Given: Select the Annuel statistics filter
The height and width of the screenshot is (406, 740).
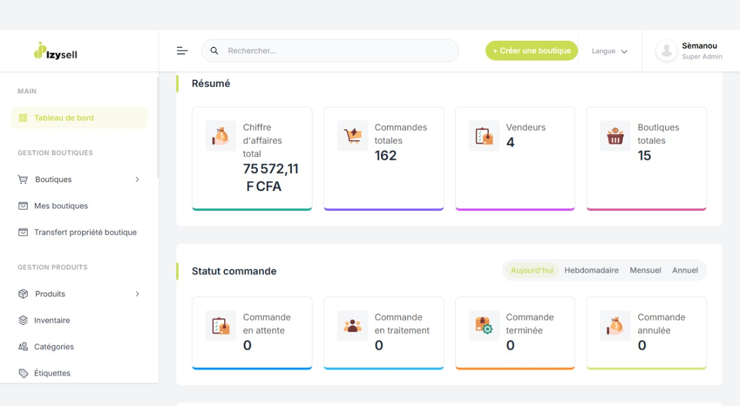Looking at the screenshot, I should 684,270.
